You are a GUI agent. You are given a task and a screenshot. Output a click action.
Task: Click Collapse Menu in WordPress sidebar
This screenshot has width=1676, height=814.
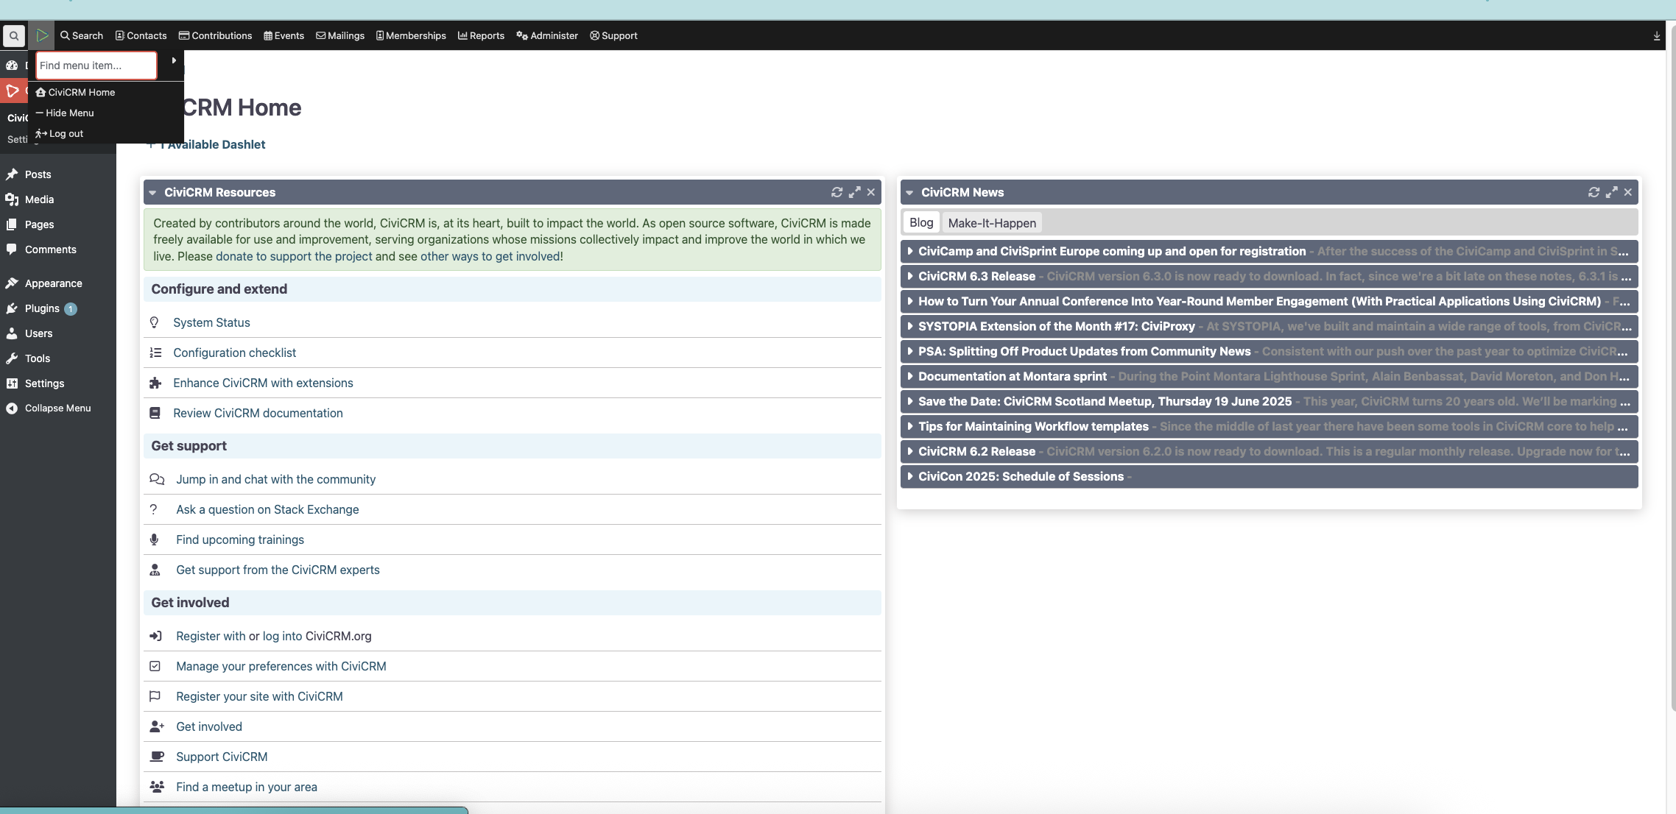[58, 408]
